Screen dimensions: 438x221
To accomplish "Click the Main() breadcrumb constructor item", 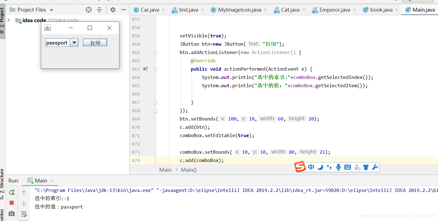I will click(189, 170).
